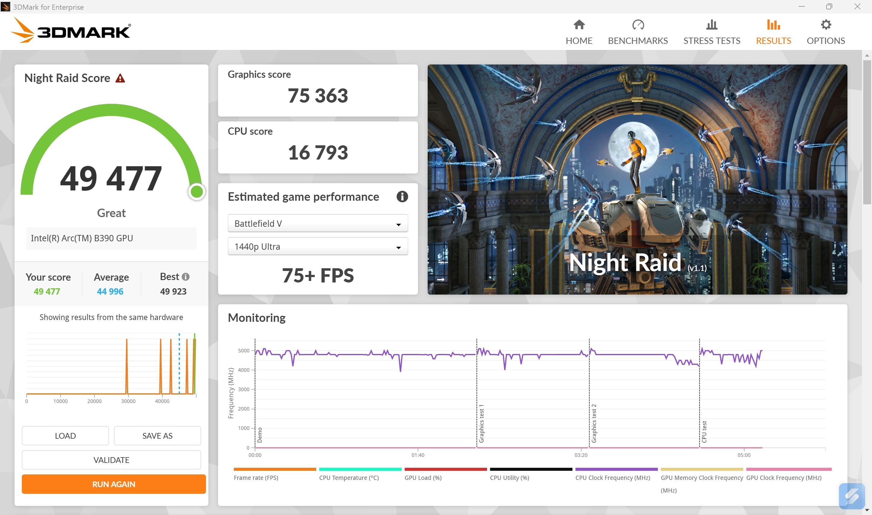Click the Night Raid score warning triangle icon

[120, 78]
